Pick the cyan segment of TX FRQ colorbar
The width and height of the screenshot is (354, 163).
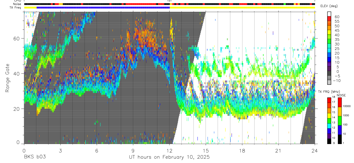329,126
